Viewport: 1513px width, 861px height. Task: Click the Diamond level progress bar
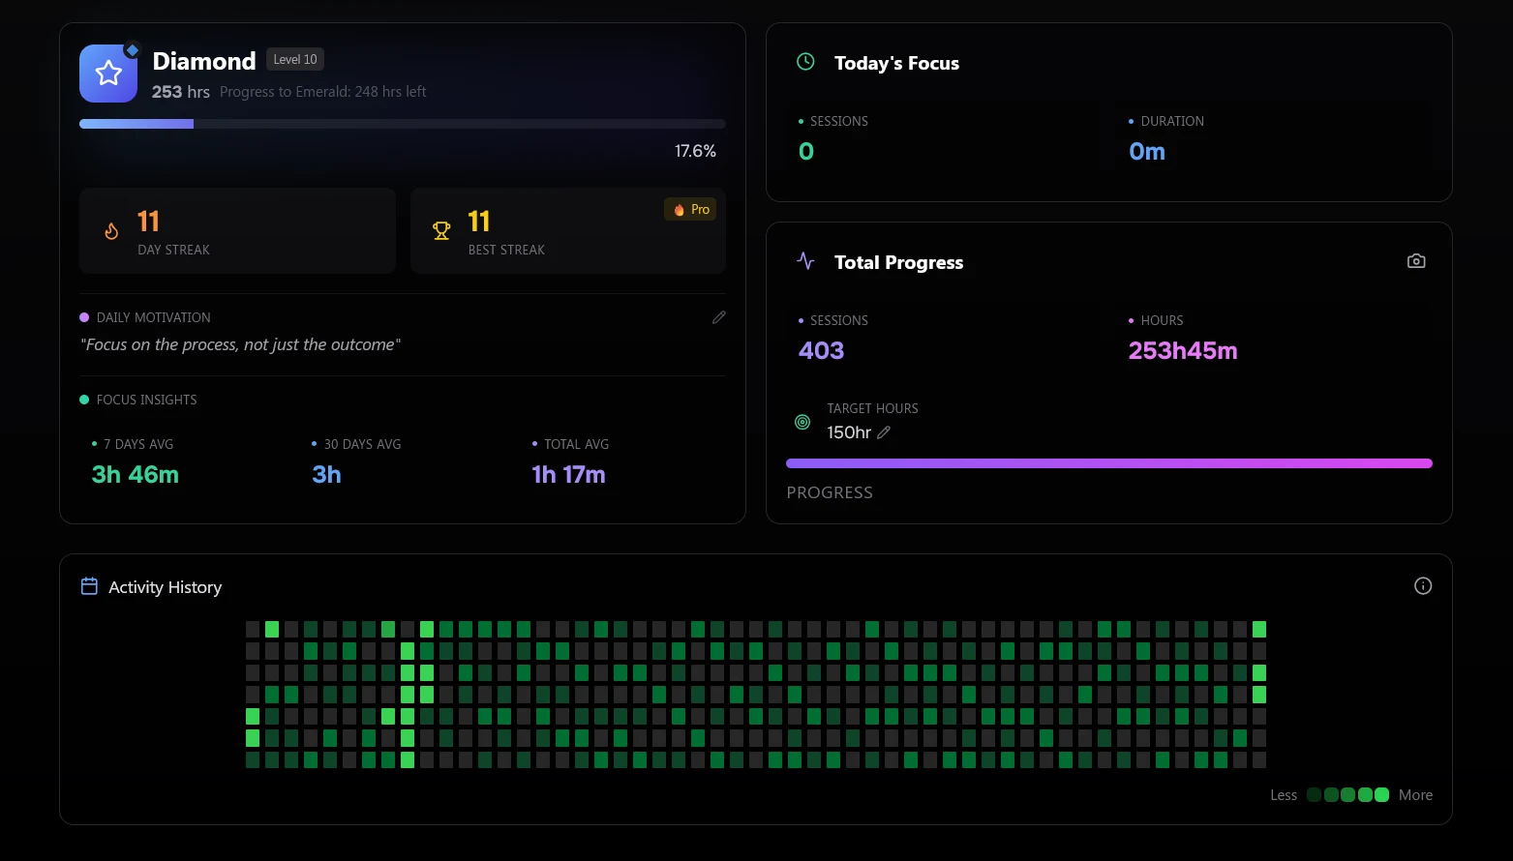pyautogui.click(x=402, y=124)
